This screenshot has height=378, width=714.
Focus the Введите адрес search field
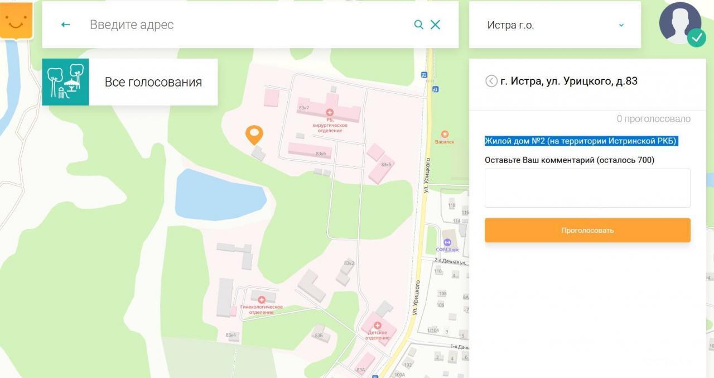click(x=248, y=25)
